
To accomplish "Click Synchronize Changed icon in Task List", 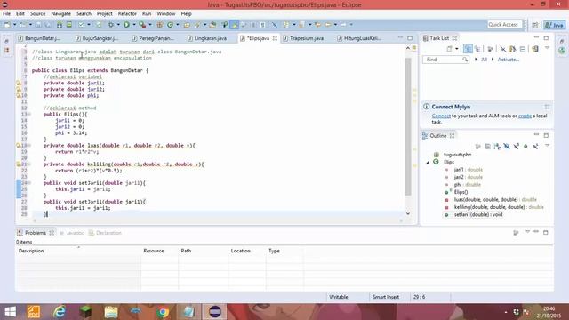I will [535, 49].
